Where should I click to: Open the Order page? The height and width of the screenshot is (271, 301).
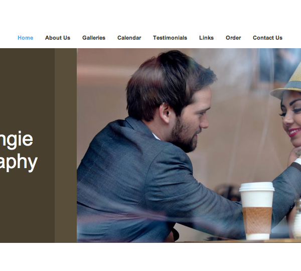click(x=233, y=38)
